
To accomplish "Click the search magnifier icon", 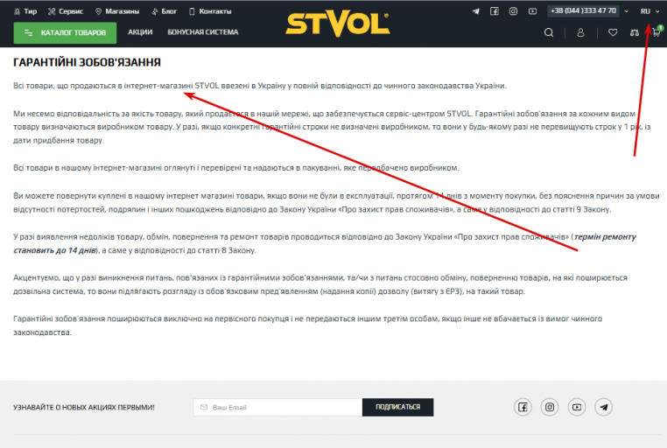I will click(549, 32).
